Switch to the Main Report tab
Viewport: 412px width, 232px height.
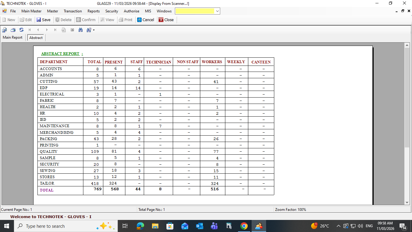[x=13, y=37]
